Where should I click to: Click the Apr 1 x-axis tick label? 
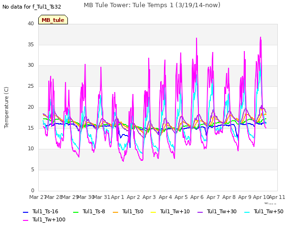(x=118, y=197)
